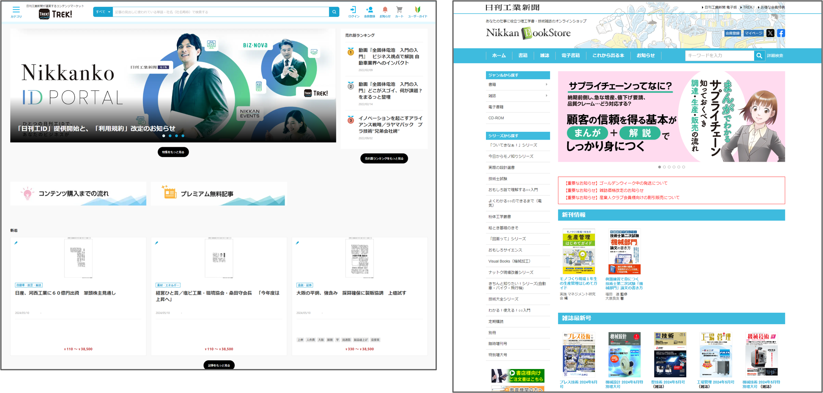823x393 pixels.
Task: Click the rank 2 medal icon
Action: [x=350, y=86]
